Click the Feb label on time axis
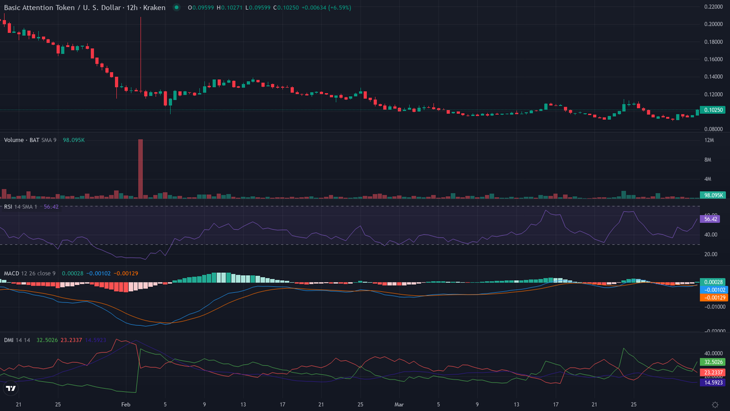The height and width of the screenshot is (411, 730). point(126,404)
